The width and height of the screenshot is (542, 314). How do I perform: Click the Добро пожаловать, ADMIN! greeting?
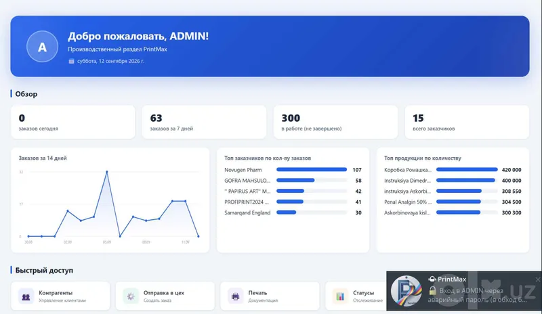(x=138, y=37)
